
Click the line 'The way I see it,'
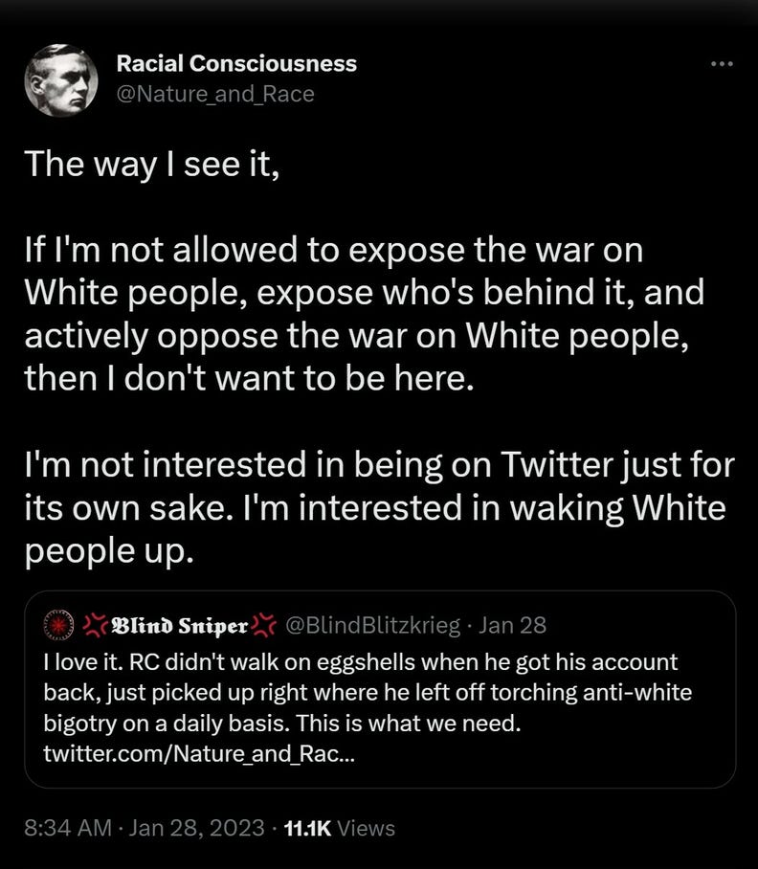coord(151,164)
